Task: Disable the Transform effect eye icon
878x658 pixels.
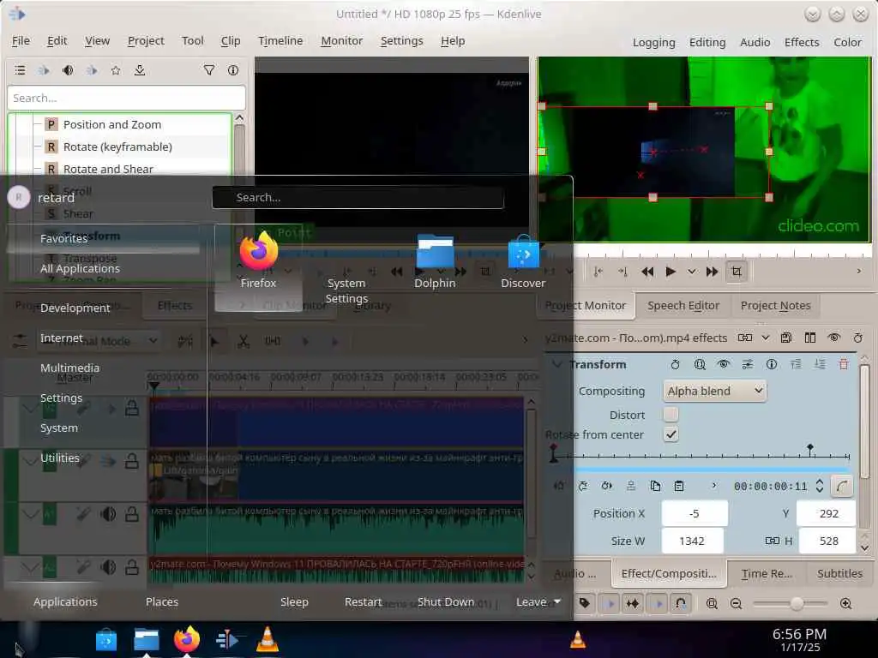Action: pos(724,364)
